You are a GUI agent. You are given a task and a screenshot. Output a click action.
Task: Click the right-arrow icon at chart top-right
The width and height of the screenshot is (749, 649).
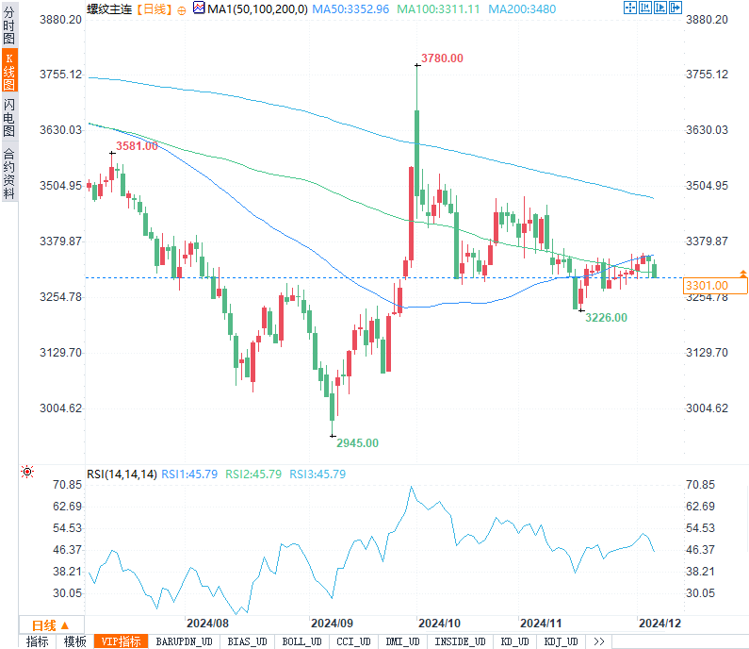[x=676, y=8]
